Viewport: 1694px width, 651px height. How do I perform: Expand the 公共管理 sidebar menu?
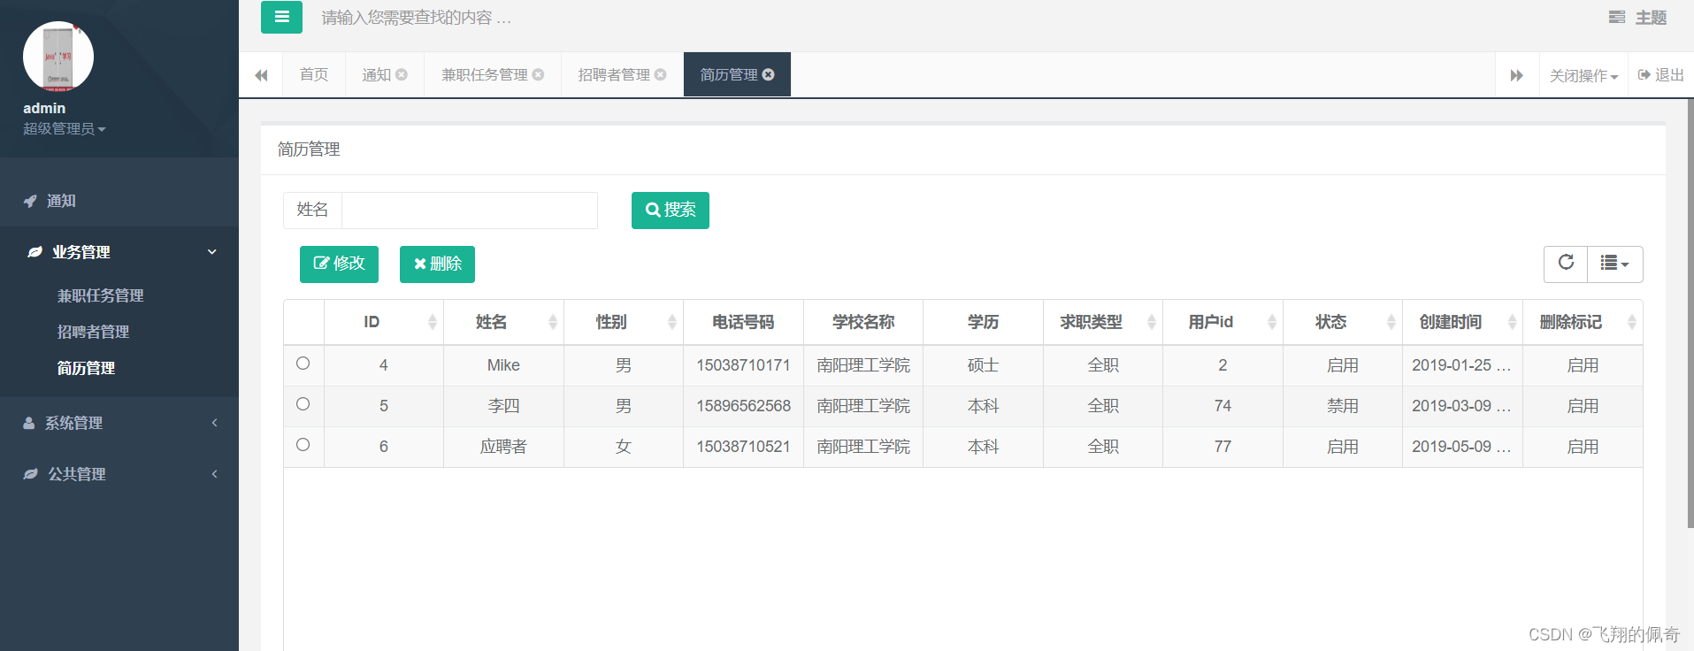119,474
